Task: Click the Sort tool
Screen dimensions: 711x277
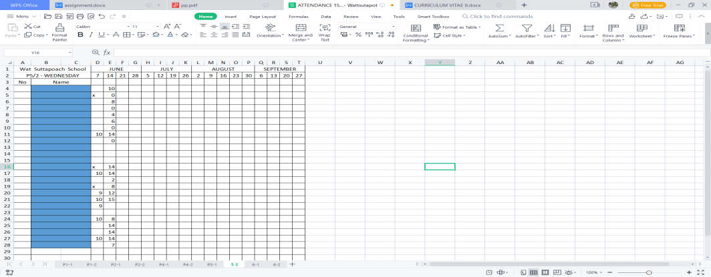Action: click(549, 31)
